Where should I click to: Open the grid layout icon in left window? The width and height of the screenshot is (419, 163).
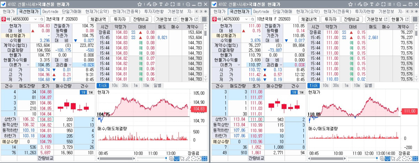coord(204,19)
